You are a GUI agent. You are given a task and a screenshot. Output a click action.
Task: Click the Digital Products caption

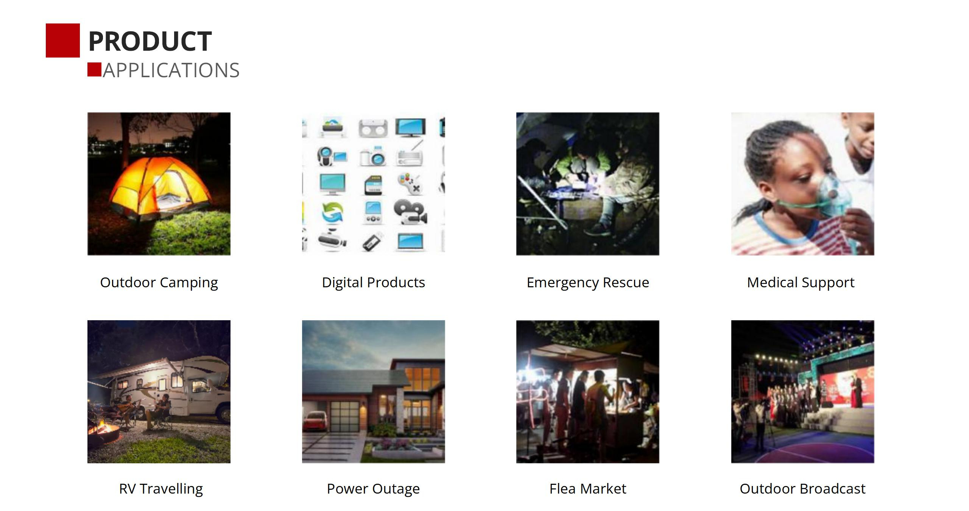[x=374, y=283]
